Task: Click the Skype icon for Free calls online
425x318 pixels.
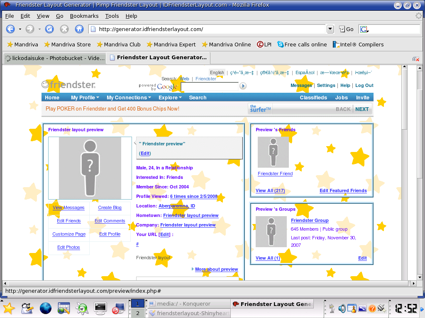Action: tap(281, 44)
